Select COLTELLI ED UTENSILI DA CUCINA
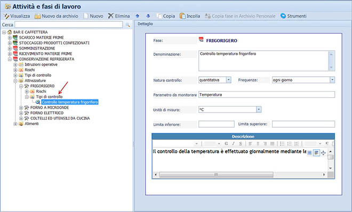The height and width of the screenshot is (212, 352). [x=60, y=118]
